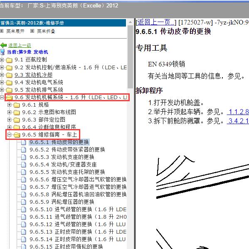Expand the 9.3 发动机冷却 node
Image resolution: width=249 pixels, height=249 pixels.
(2, 75)
